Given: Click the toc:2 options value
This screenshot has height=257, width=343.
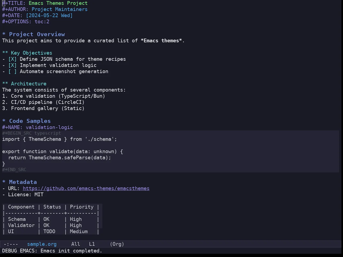Looking at the screenshot, I should [42, 22].
